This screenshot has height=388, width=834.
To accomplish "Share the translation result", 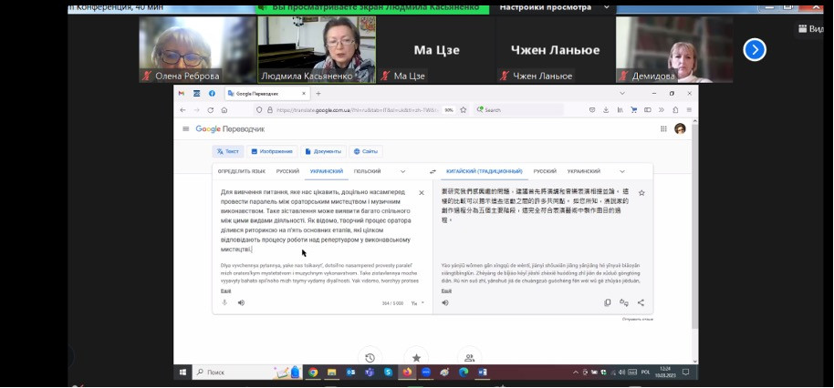I will 641,302.
